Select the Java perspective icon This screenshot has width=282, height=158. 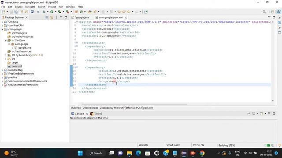[278, 12]
